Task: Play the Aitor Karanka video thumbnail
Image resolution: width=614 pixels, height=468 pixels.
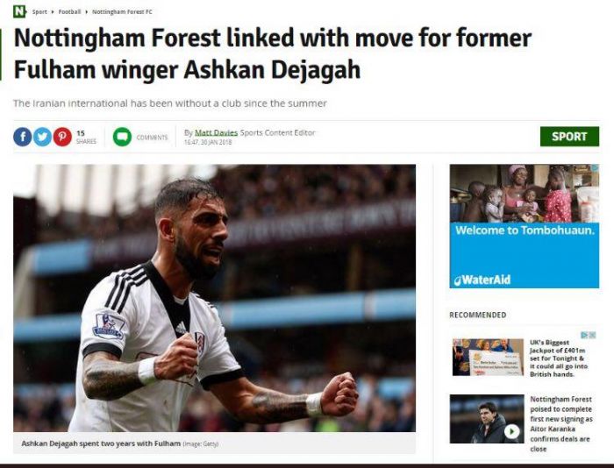Action: point(511,431)
